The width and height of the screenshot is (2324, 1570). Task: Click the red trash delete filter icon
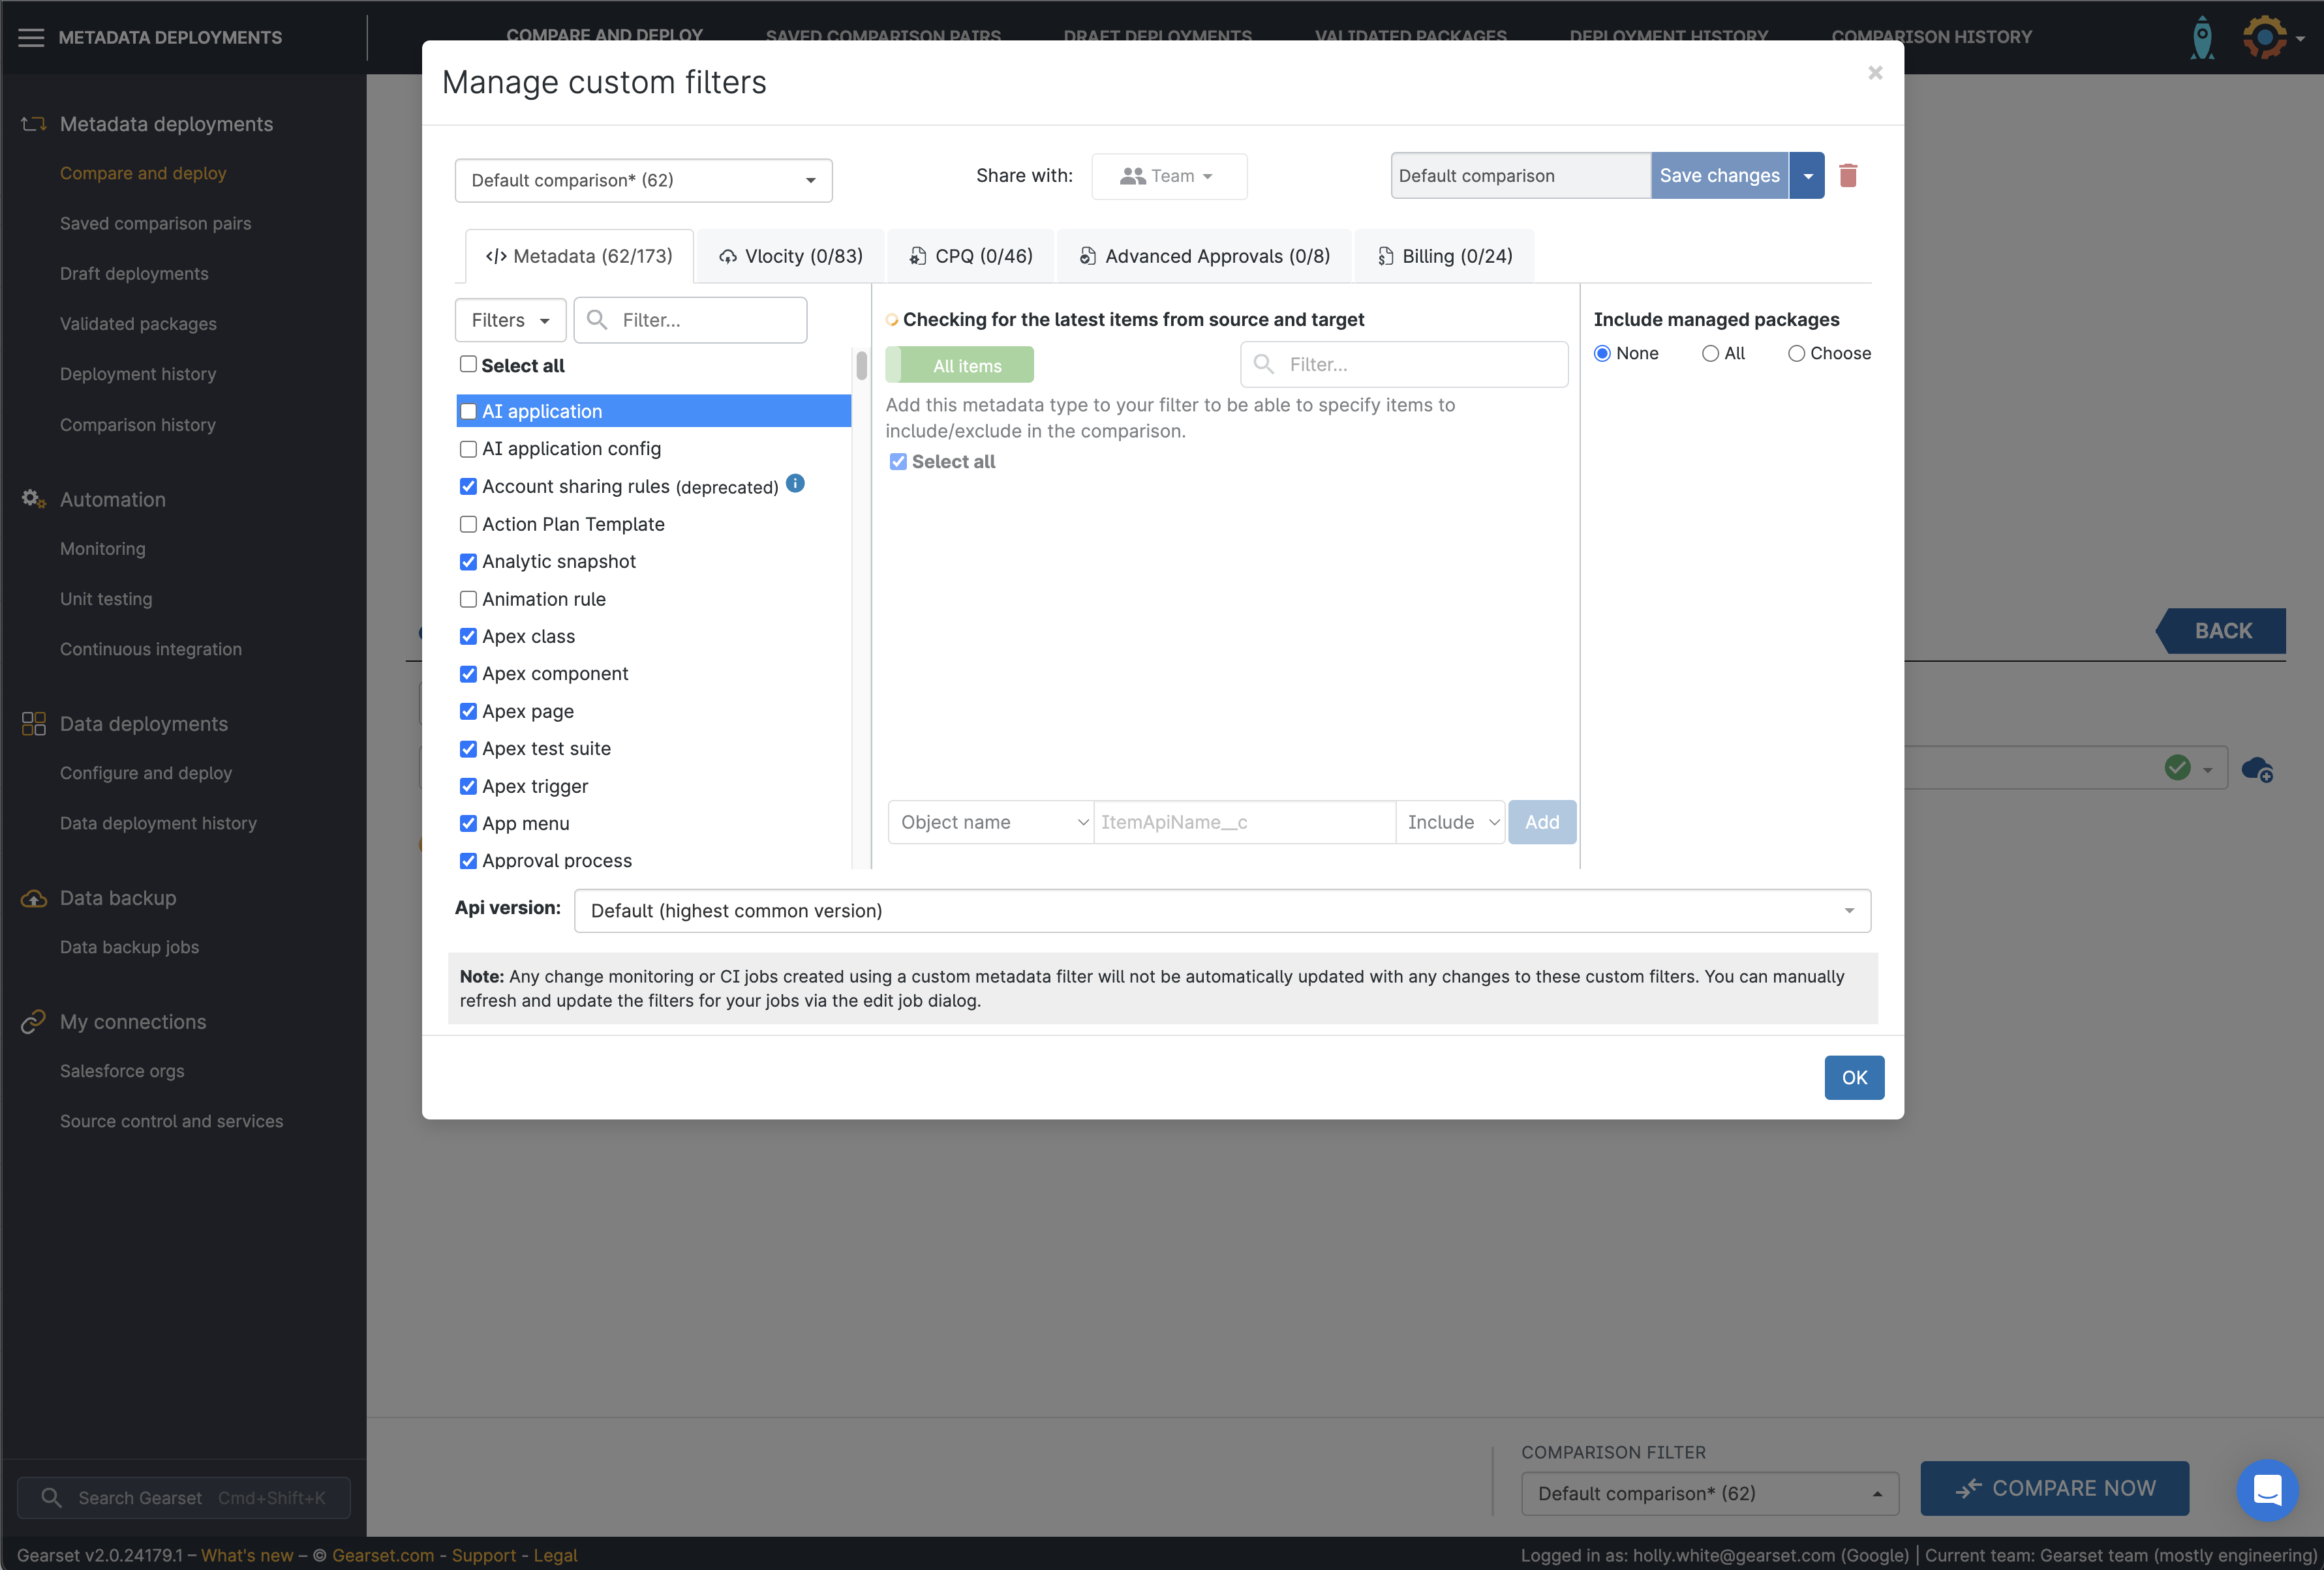coord(1847,176)
